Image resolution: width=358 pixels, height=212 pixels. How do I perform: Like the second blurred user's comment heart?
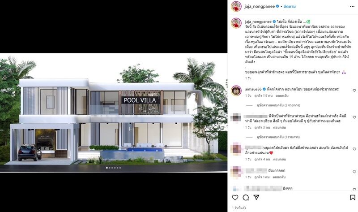pos(354,117)
